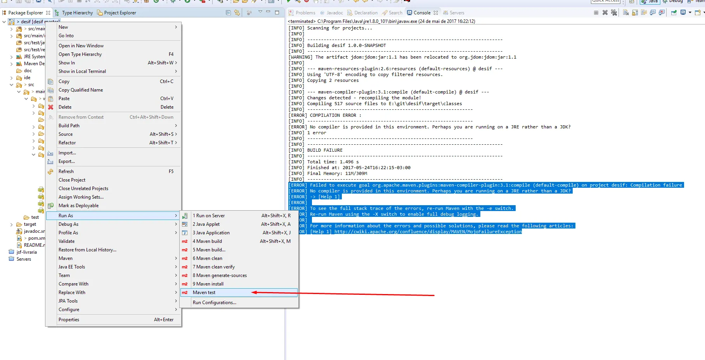The width and height of the screenshot is (705, 360).
Task: Open Package Explorer View Menu dropdown
Action: pos(260,12)
